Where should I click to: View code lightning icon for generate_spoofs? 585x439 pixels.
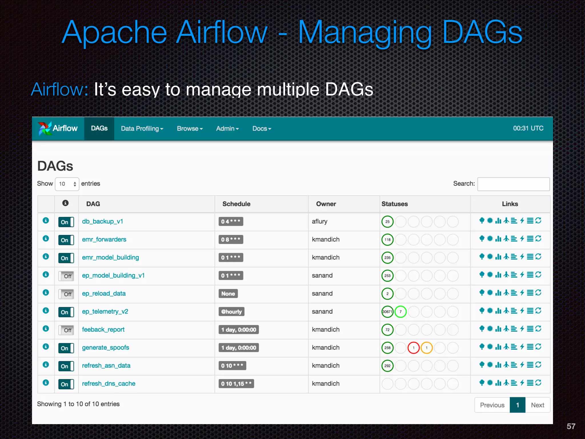click(522, 347)
